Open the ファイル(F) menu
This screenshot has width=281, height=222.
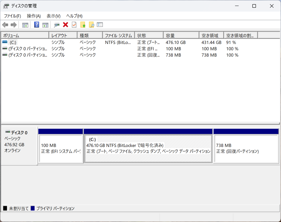point(12,16)
